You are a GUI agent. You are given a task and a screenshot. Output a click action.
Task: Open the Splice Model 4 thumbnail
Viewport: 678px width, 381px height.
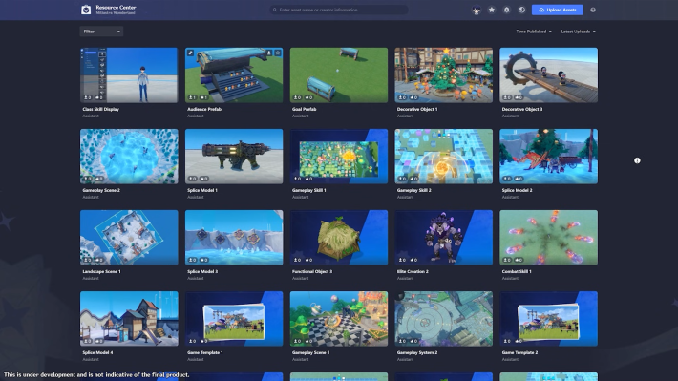click(129, 319)
